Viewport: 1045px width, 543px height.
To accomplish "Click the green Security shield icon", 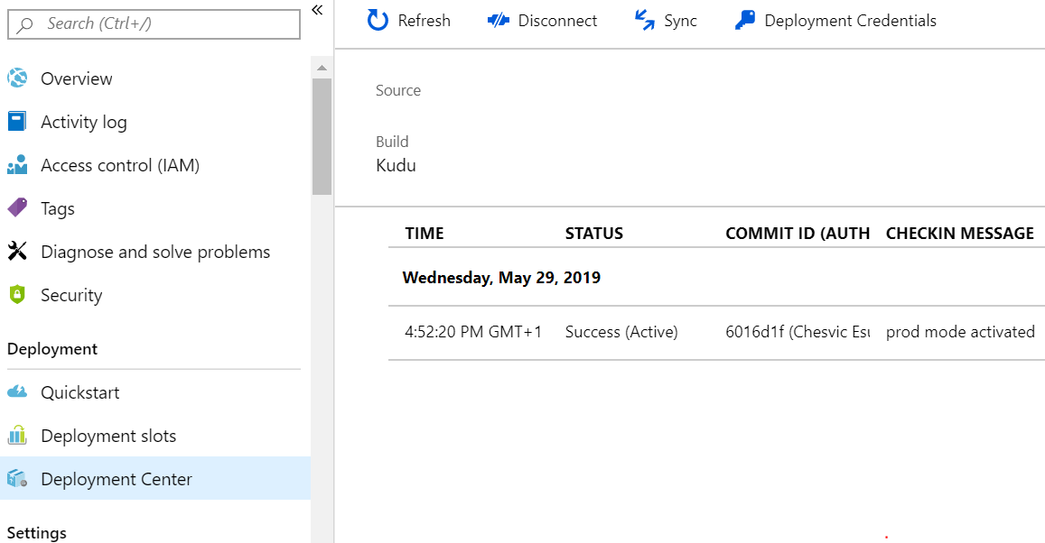I will coord(17,295).
